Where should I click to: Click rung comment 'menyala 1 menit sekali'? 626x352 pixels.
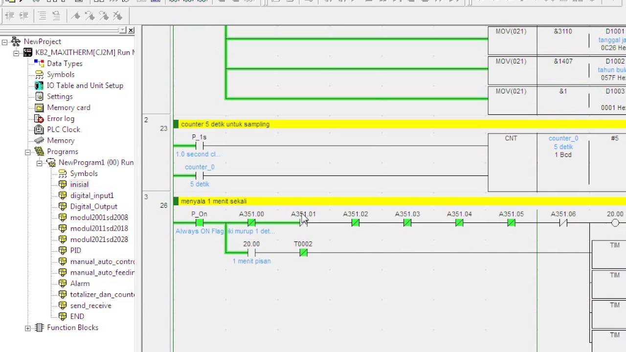tap(214, 201)
